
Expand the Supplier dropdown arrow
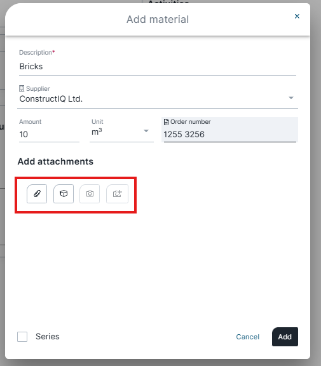[x=291, y=98]
